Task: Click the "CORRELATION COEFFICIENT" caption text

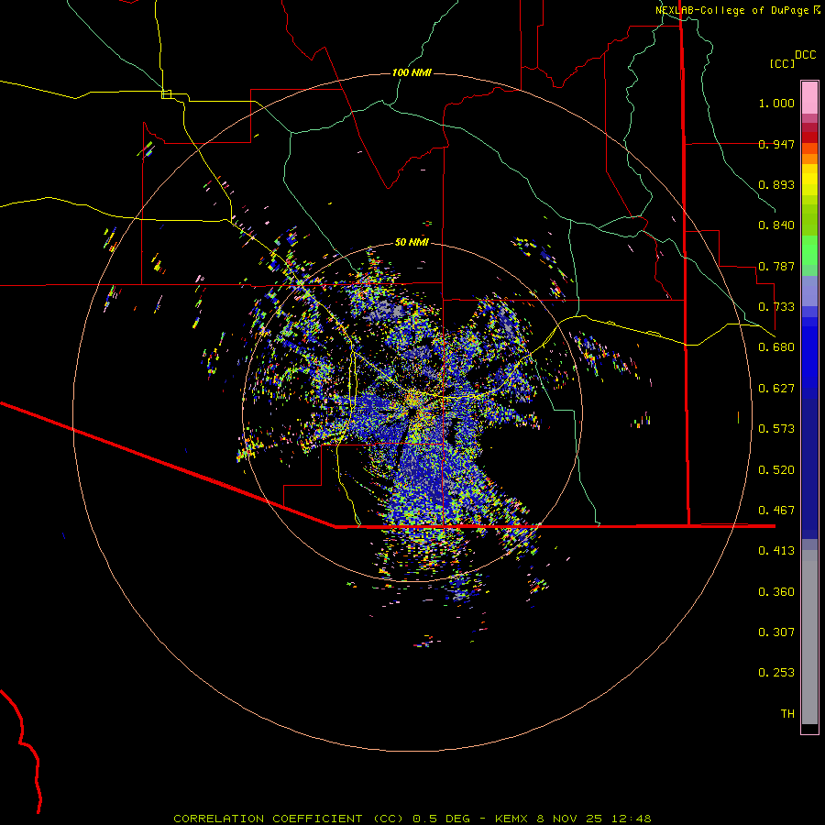Action: [268, 819]
